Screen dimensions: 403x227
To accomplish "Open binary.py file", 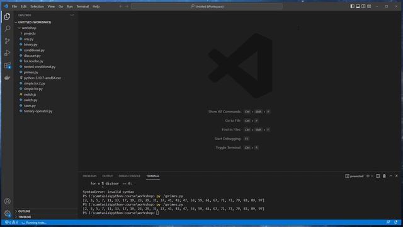I will point(30,45).
